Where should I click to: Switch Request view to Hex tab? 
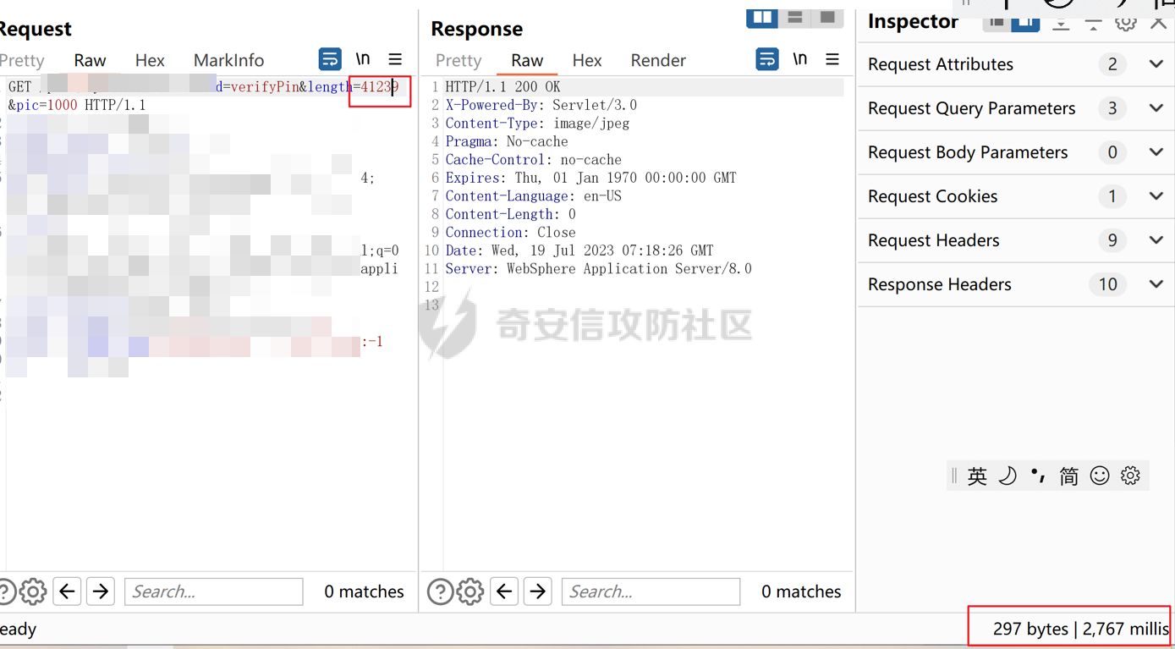[150, 60]
